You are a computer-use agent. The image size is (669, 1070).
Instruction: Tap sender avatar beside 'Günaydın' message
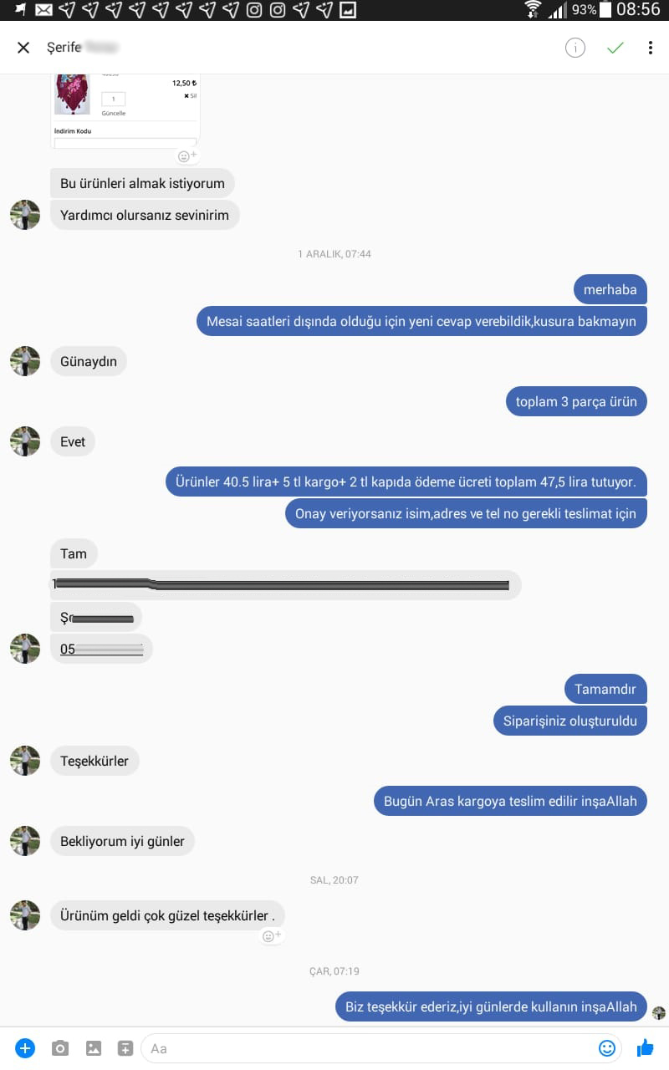pos(25,361)
